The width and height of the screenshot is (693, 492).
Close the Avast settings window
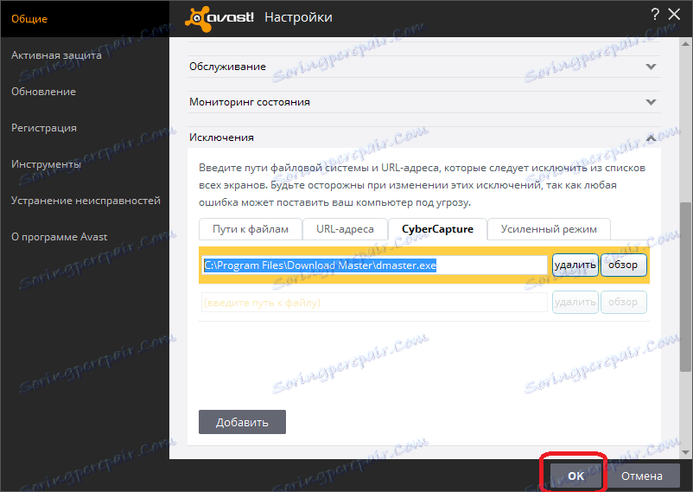pos(675,15)
